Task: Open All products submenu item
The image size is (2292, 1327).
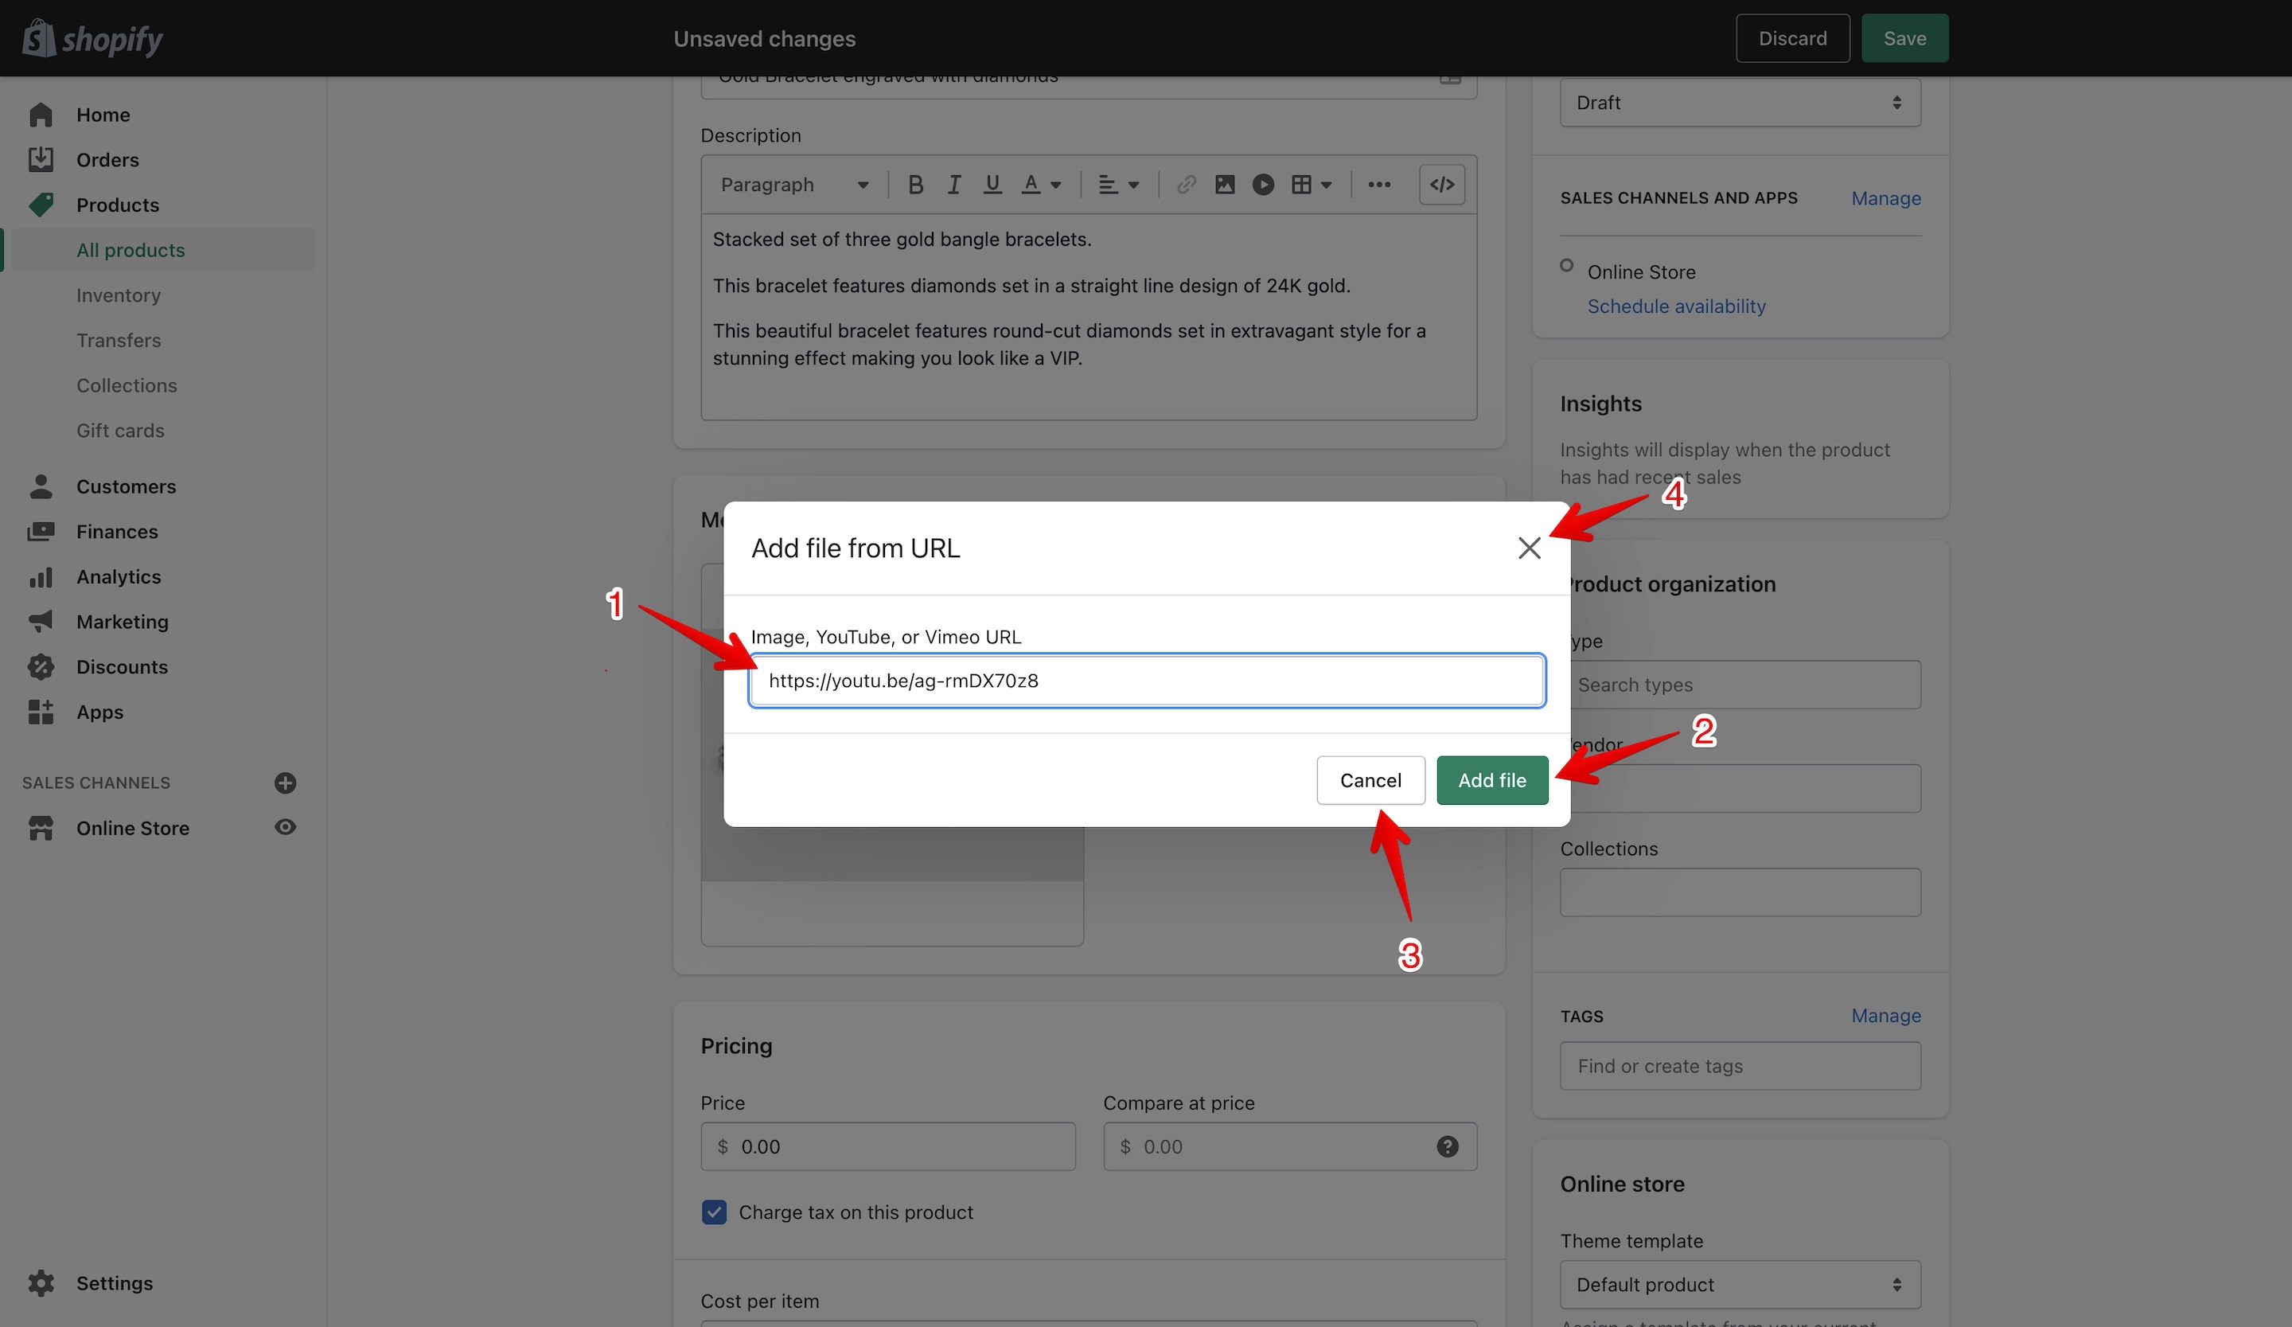Action: click(x=130, y=250)
